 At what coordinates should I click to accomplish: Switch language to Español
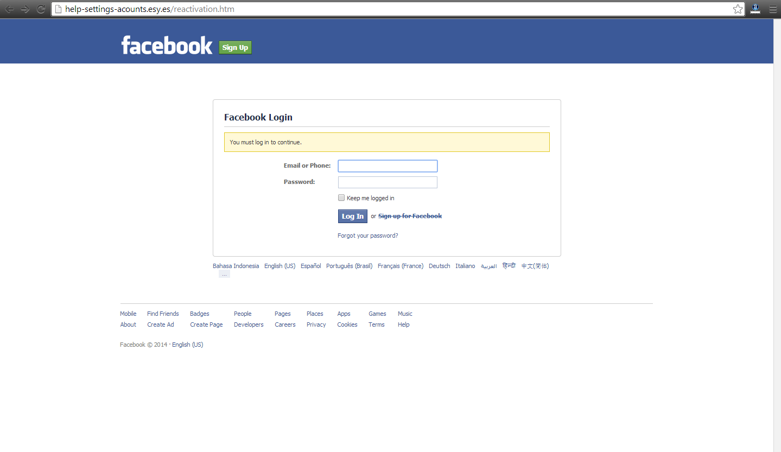pyautogui.click(x=311, y=266)
